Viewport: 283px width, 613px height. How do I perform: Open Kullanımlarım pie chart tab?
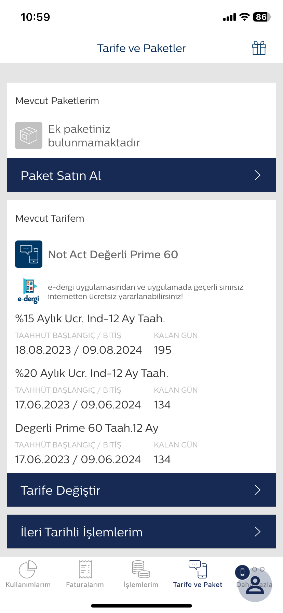[28, 574]
